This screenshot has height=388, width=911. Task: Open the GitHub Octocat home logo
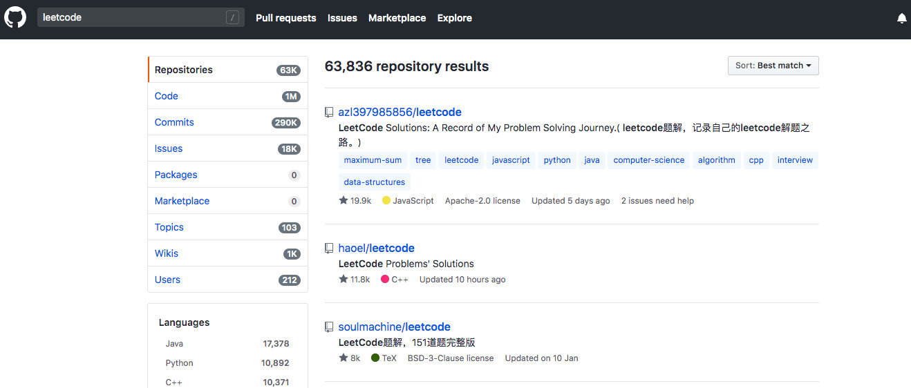[15, 17]
